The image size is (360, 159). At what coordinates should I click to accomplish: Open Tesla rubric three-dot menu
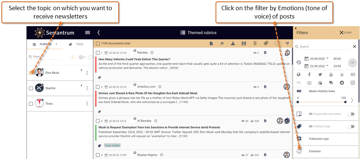tap(87, 103)
